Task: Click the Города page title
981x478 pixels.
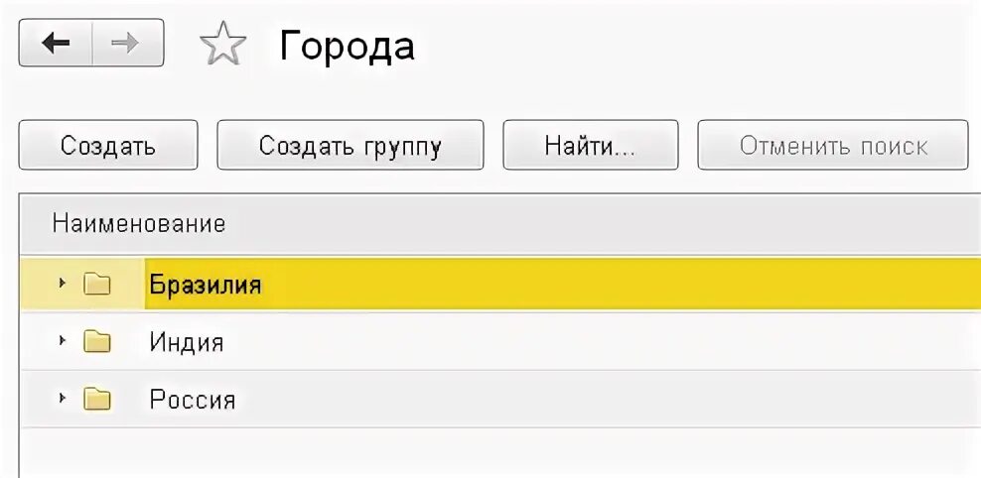Action: 347,46
